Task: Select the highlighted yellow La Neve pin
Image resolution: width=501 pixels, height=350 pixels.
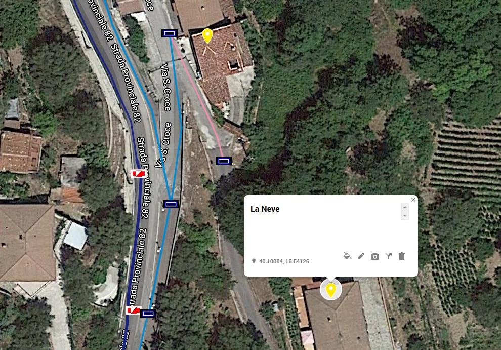Action: pos(330,290)
